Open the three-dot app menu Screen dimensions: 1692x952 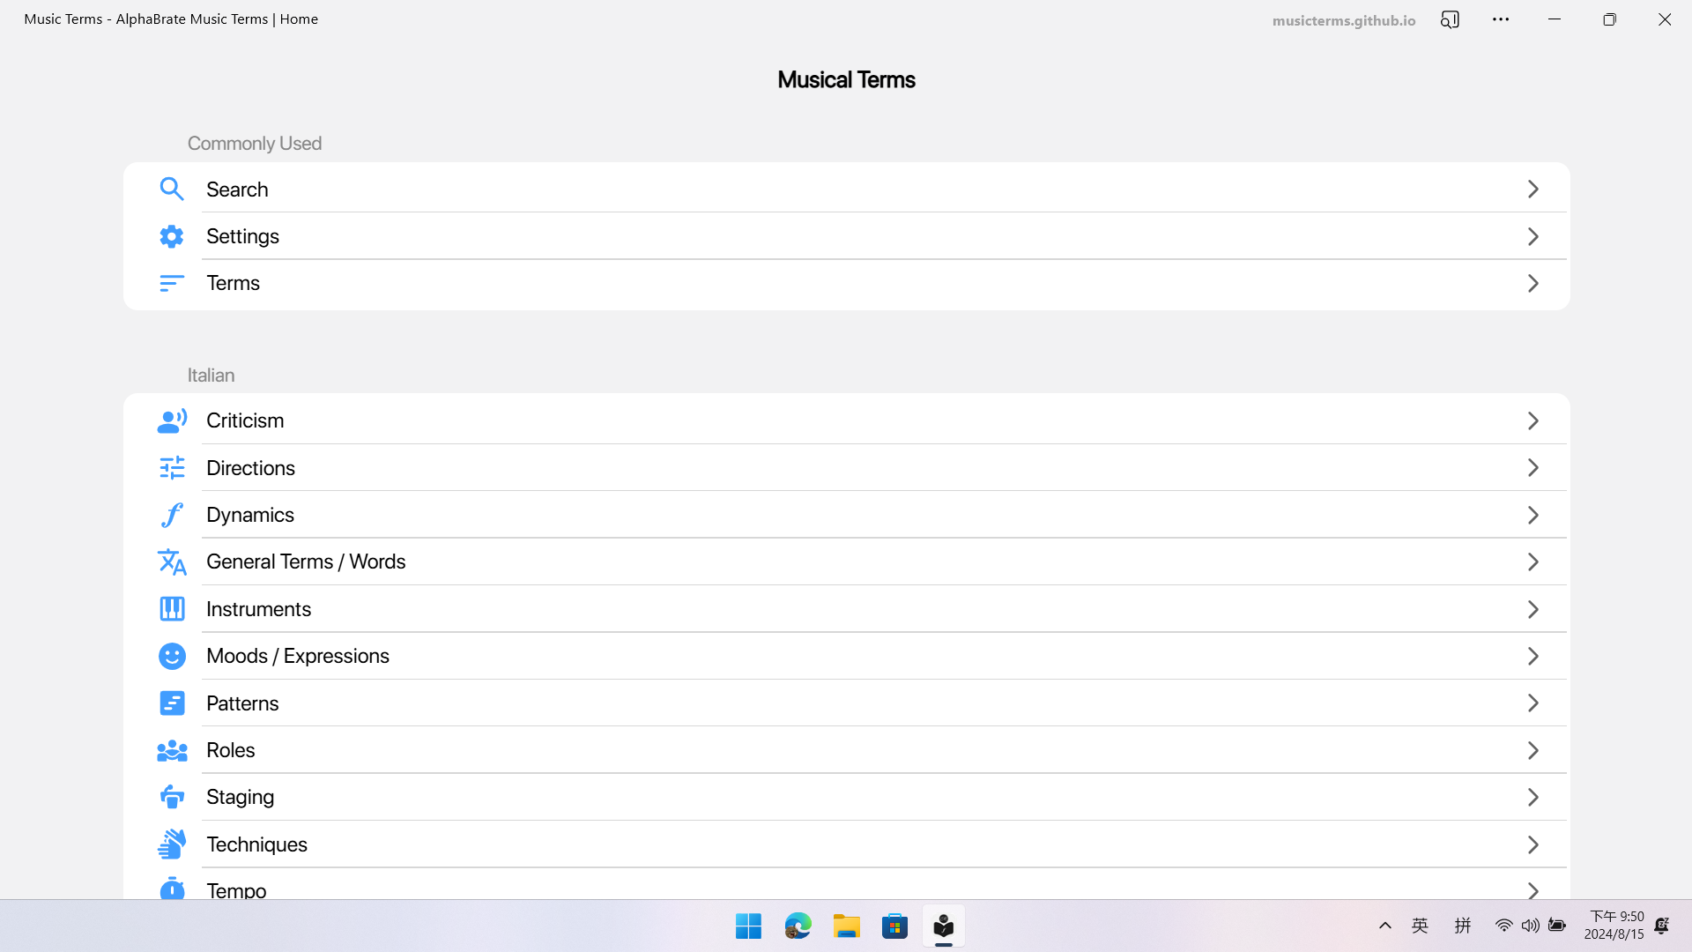coord(1501,19)
